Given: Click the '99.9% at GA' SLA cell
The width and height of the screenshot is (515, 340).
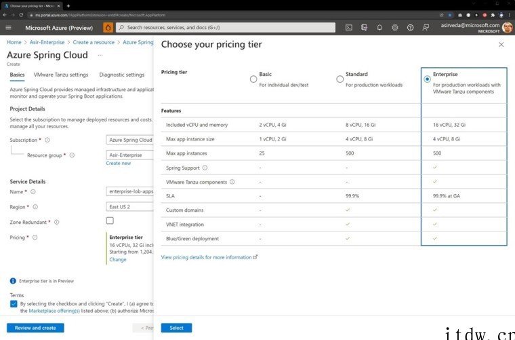Looking at the screenshot, I should pos(447,196).
